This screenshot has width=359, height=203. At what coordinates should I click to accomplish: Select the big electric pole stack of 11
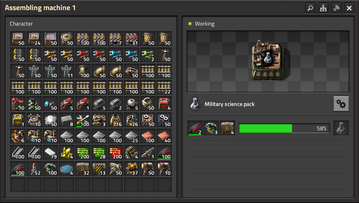(x=67, y=71)
